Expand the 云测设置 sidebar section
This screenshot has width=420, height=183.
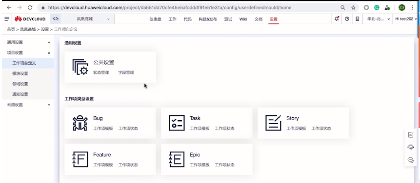click(x=28, y=105)
